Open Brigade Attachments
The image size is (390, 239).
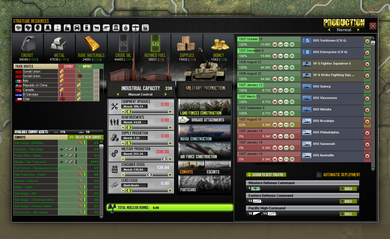pyautogui.click(x=205, y=120)
